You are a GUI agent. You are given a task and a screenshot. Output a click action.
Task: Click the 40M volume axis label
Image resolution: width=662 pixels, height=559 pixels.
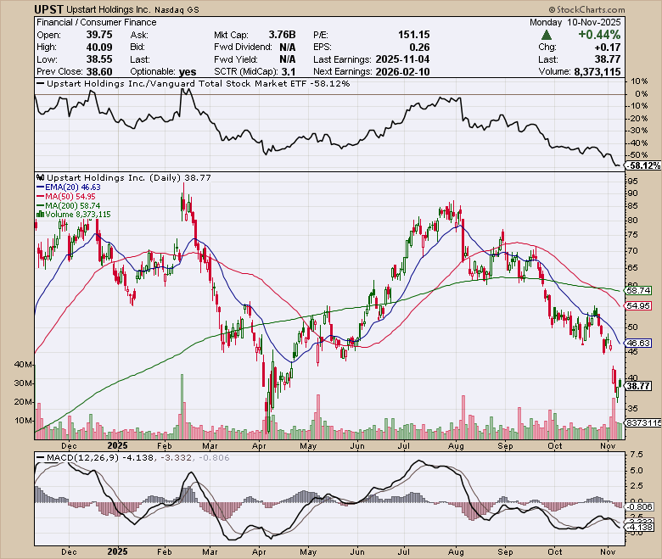23,365
